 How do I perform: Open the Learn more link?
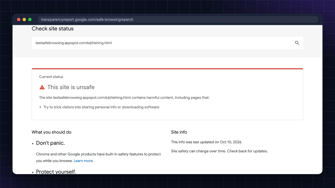83,161
